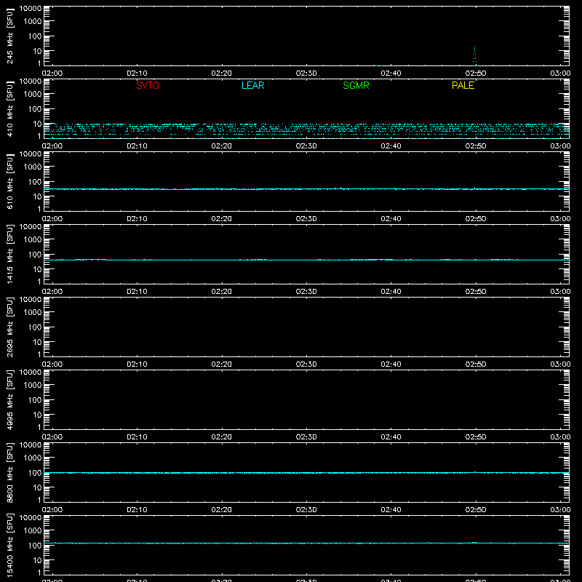Click the green SGMR station label
This screenshot has width=582, height=582.
click(x=356, y=85)
